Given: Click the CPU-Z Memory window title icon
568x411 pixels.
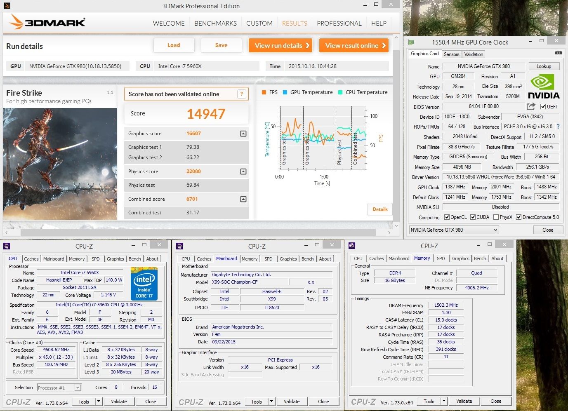Looking at the screenshot, I should tap(352, 246).
